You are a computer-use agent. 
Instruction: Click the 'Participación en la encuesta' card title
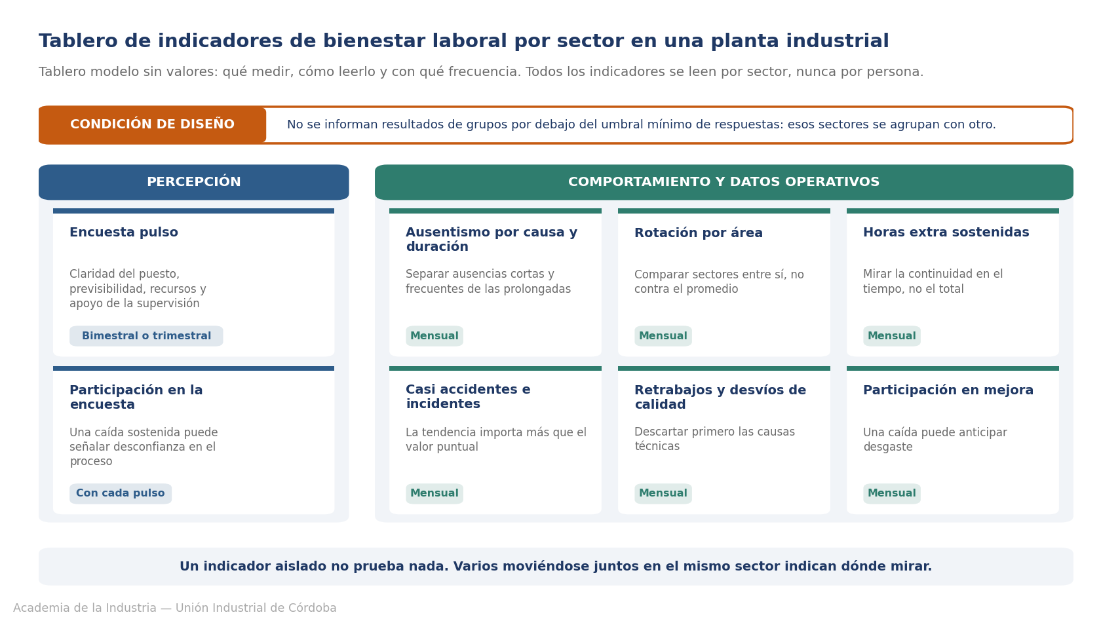click(136, 398)
